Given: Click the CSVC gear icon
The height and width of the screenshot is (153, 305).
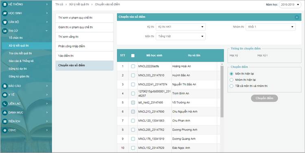Looking at the screenshot, I should coord(5,130).
